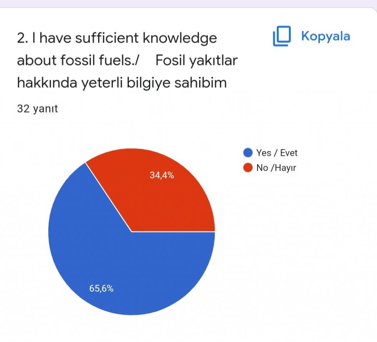Click the 32 yanıt response count
The width and height of the screenshot is (377, 342).
(x=37, y=108)
